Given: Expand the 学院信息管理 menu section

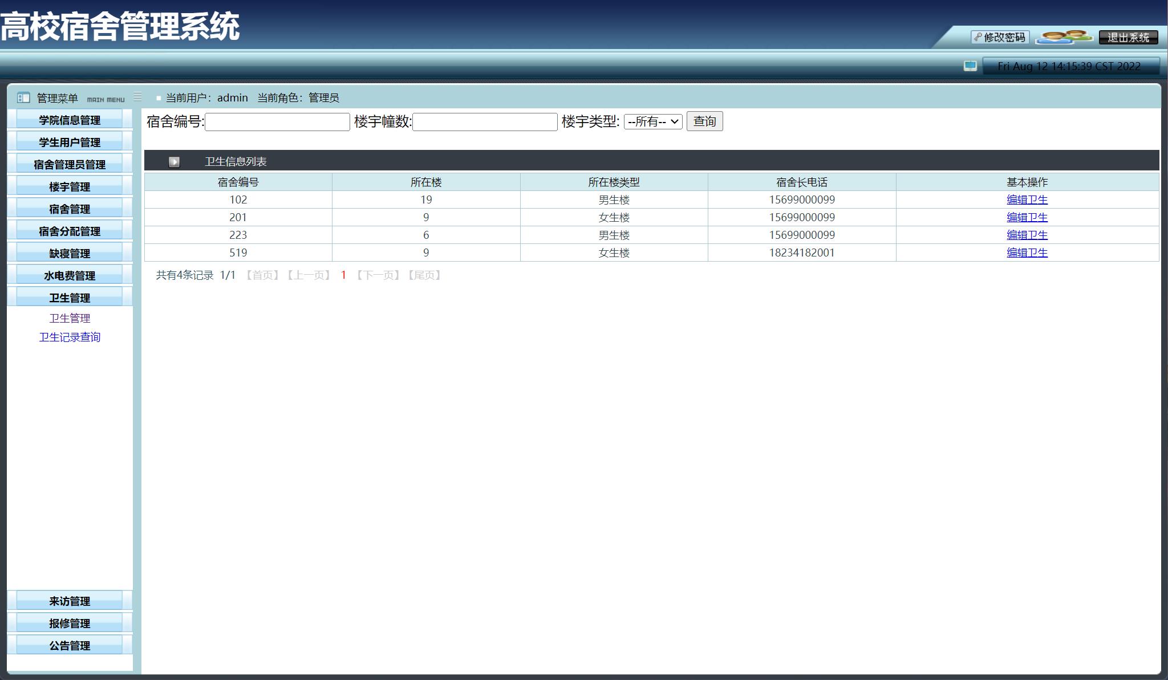Looking at the screenshot, I should click(x=70, y=120).
